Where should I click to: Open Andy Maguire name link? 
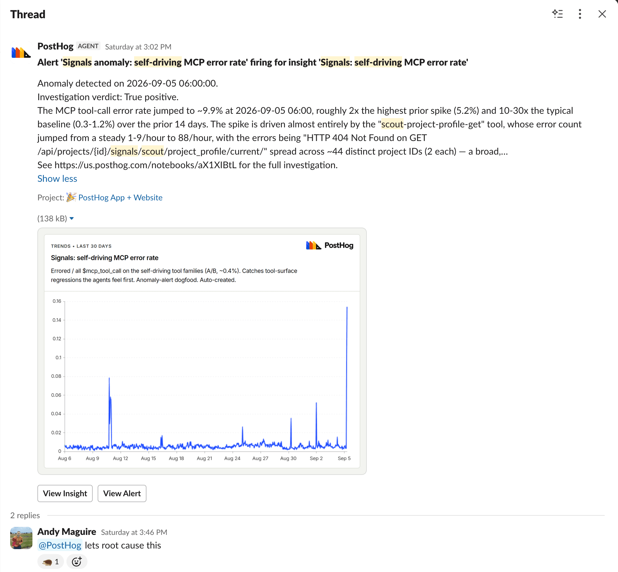[x=67, y=531]
